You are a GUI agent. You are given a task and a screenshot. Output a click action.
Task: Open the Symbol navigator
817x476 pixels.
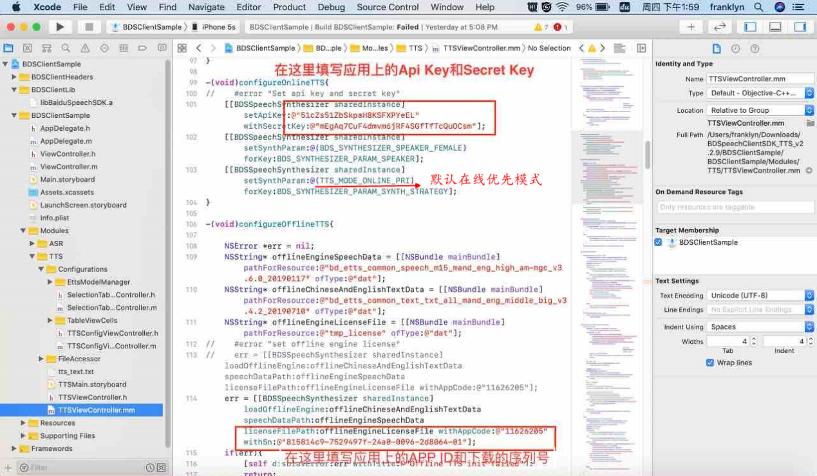point(46,48)
